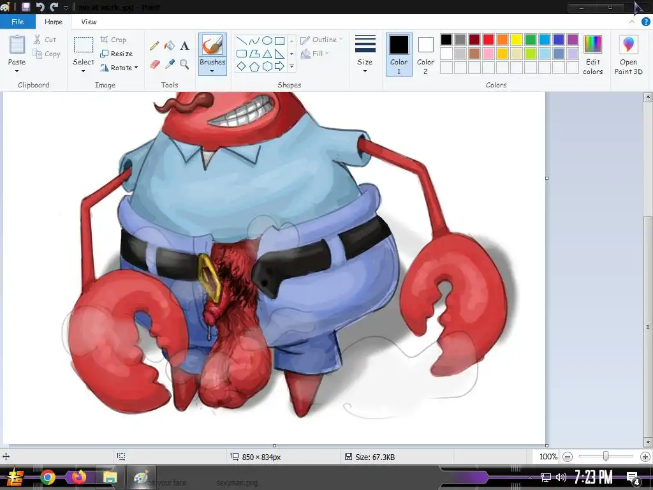Screen dimensions: 653x490
Task: Pick the black color swatch
Action: coord(446,40)
